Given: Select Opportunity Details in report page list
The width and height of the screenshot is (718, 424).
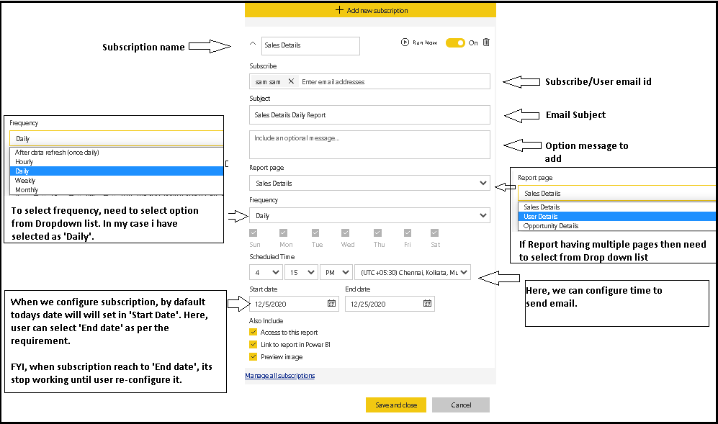Looking at the screenshot, I should [616, 226].
